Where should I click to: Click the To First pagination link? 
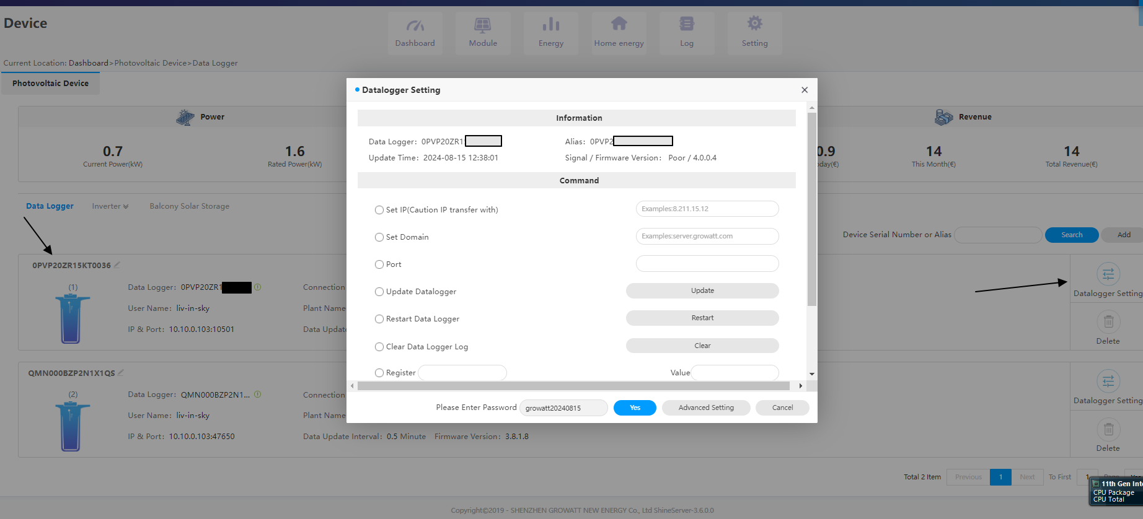point(1060,478)
